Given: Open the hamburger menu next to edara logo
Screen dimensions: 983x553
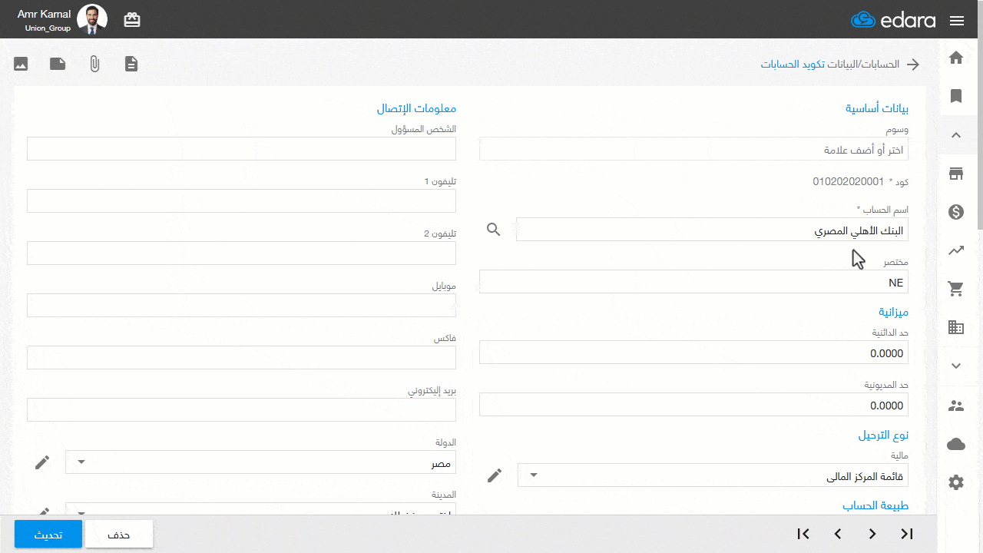Looking at the screenshot, I should pyautogui.click(x=957, y=21).
